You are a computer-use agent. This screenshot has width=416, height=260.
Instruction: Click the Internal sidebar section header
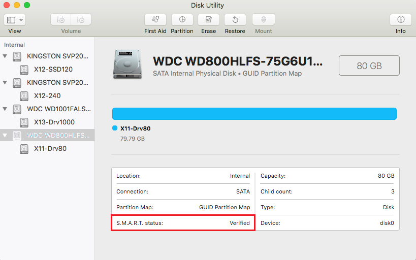coord(14,45)
